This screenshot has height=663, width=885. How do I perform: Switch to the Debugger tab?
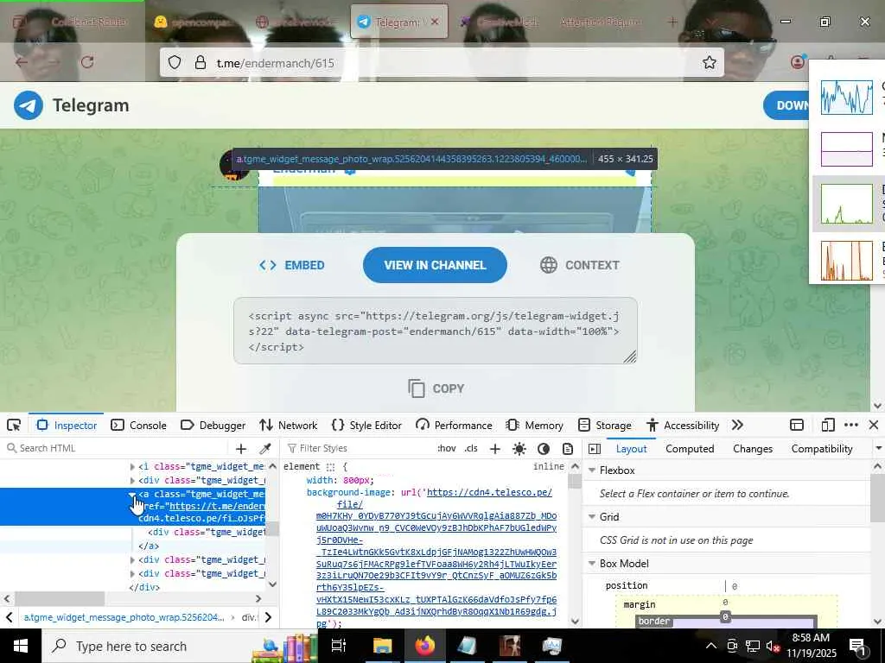213,425
